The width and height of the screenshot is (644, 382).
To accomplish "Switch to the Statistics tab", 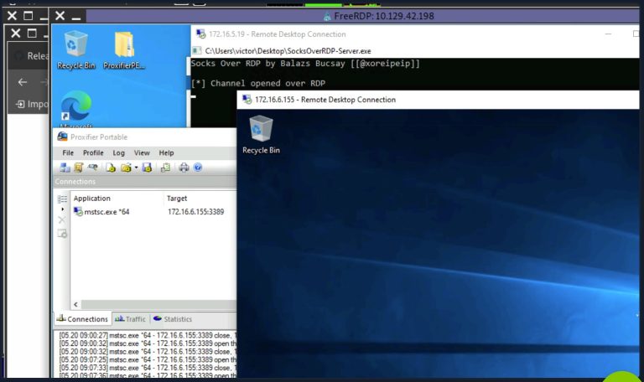I will 173,319.
